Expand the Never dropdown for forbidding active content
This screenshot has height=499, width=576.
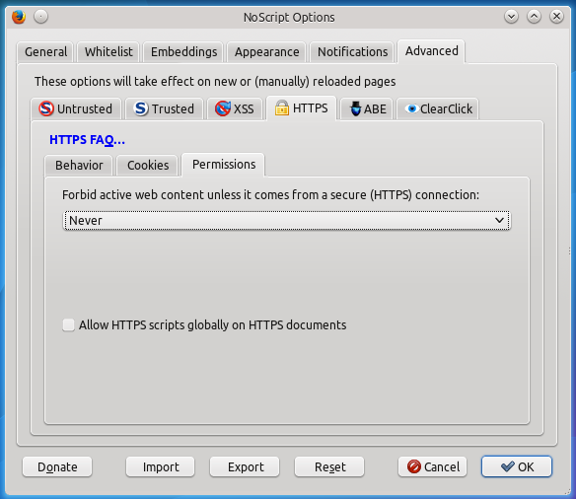click(x=287, y=220)
